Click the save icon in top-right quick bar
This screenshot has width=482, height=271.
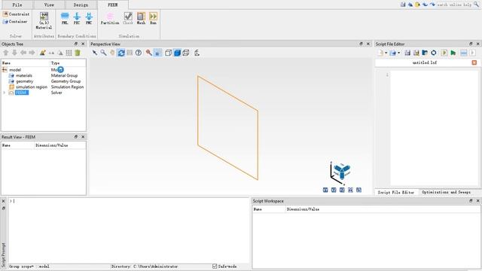click(403, 5)
